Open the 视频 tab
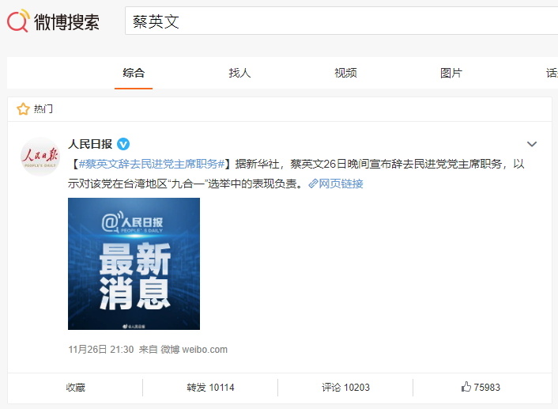This screenshot has width=558, height=409. pyautogui.click(x=345, y=73)
